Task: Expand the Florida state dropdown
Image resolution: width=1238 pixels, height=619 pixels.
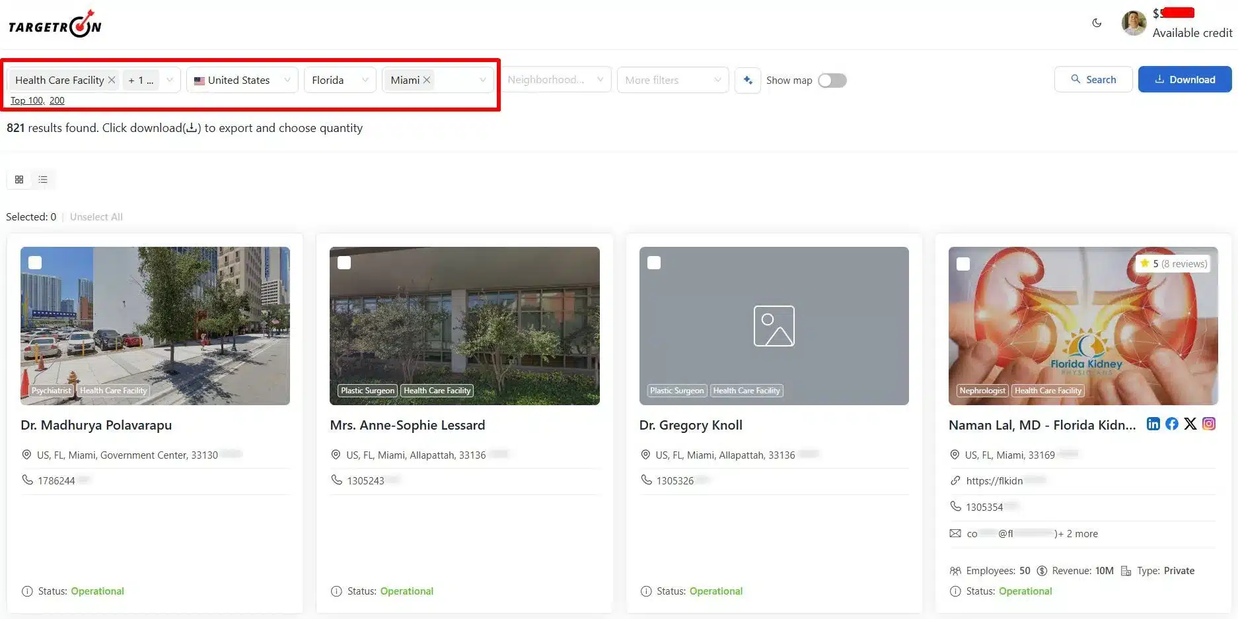Action: point(340,80)
